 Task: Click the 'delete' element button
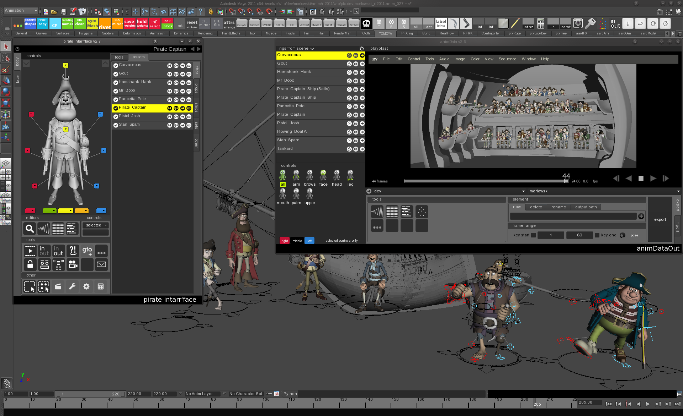click(x=536, y=207)
